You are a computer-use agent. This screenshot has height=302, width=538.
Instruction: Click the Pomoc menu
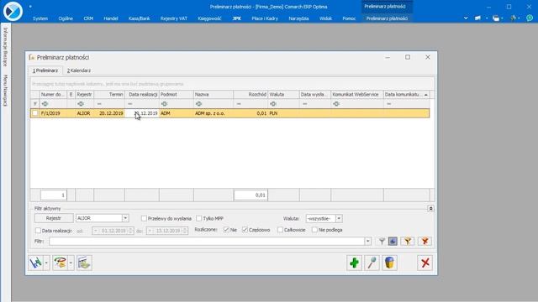[x=349, y=18]
